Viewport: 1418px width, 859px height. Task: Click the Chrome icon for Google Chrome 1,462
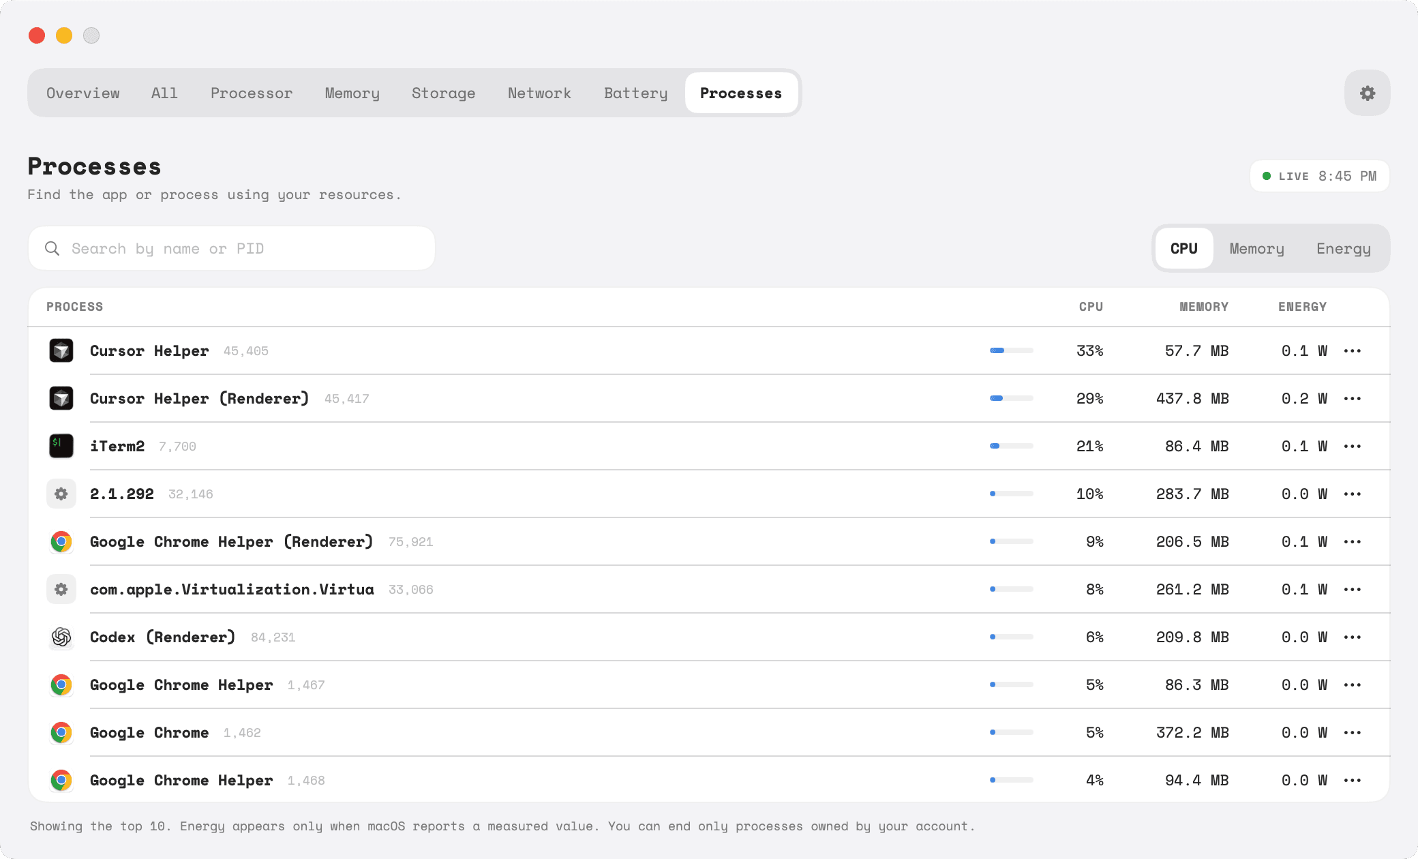click(61, 732)
